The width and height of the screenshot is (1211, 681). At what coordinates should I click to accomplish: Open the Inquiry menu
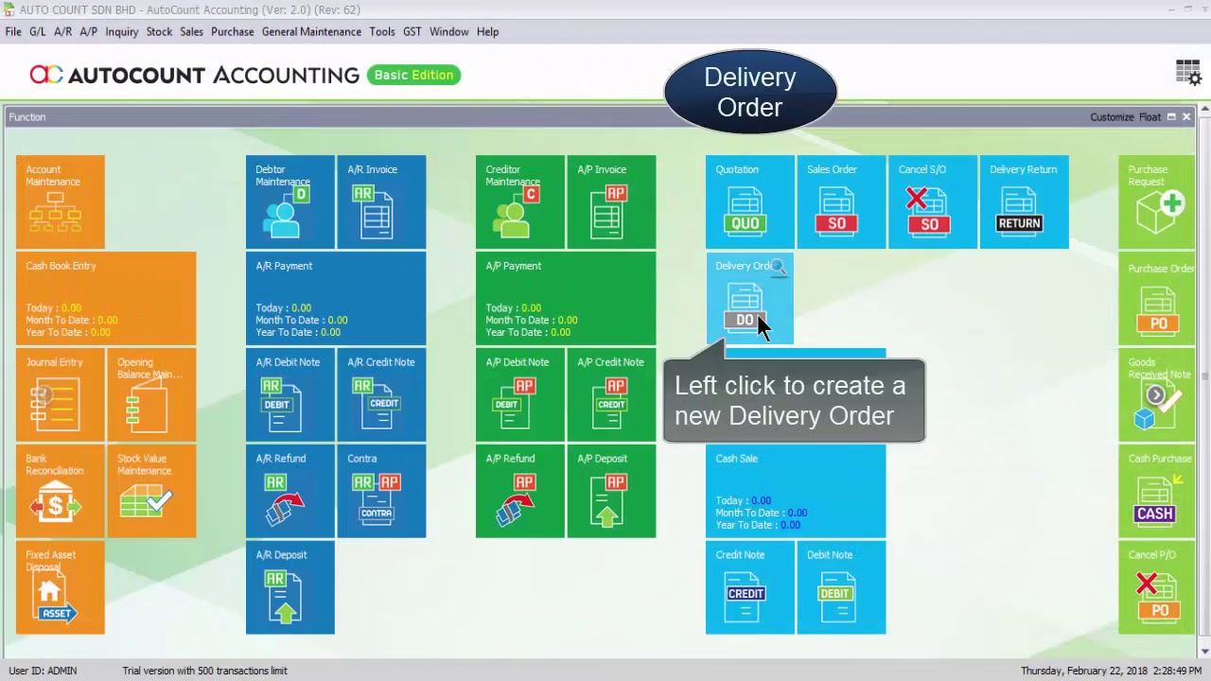(x=122, y=31)
